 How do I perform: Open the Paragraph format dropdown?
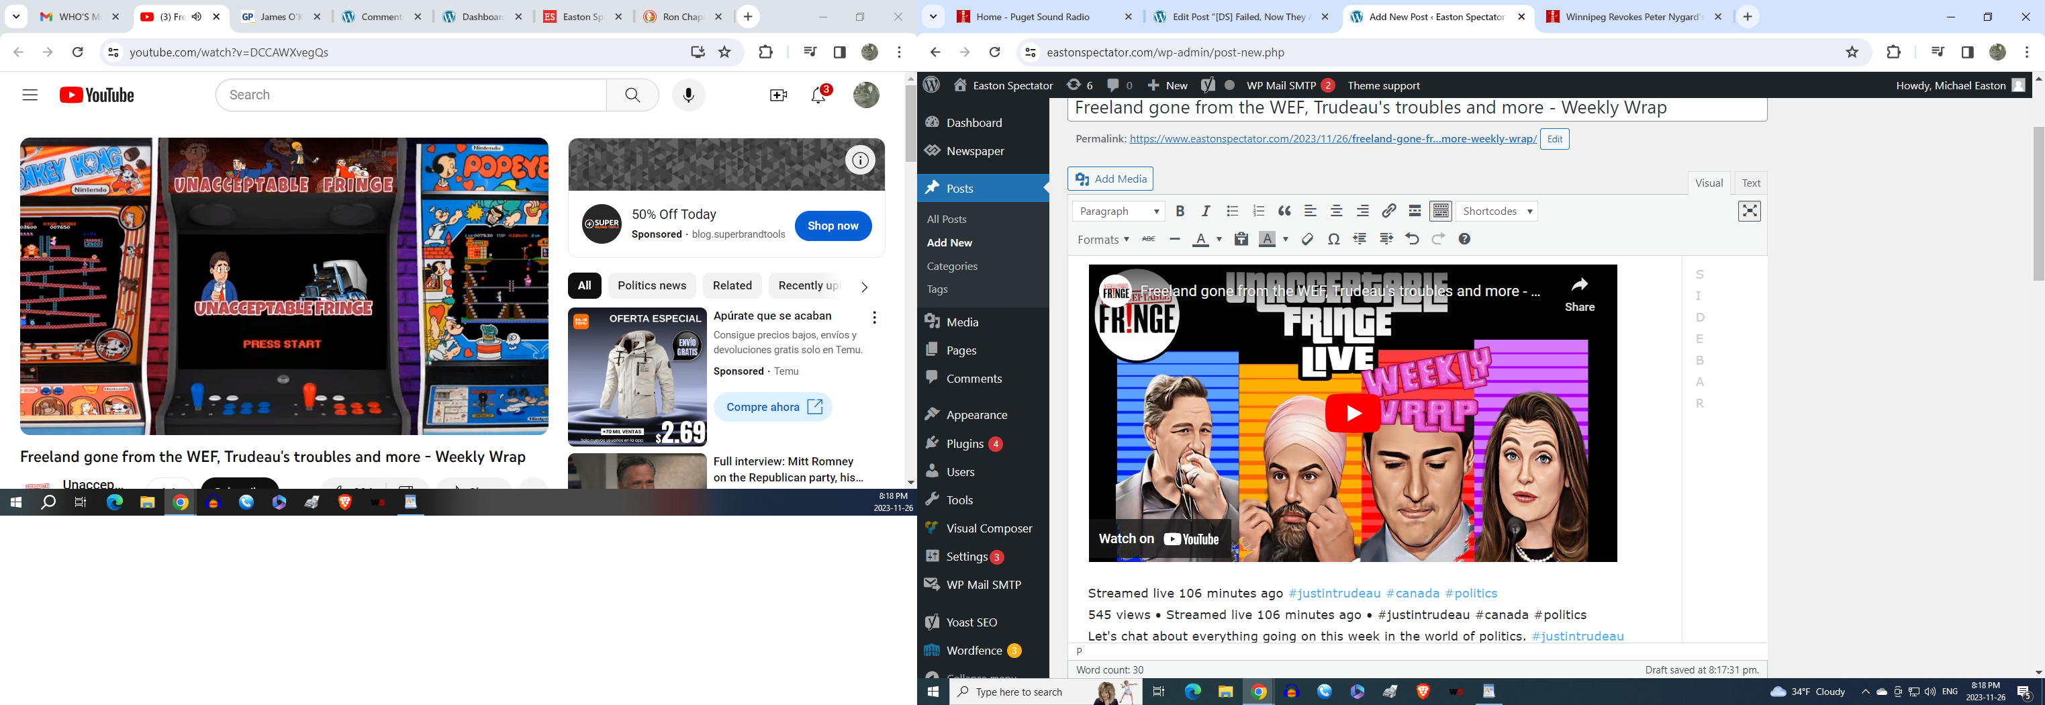[x=1119, y=211]
